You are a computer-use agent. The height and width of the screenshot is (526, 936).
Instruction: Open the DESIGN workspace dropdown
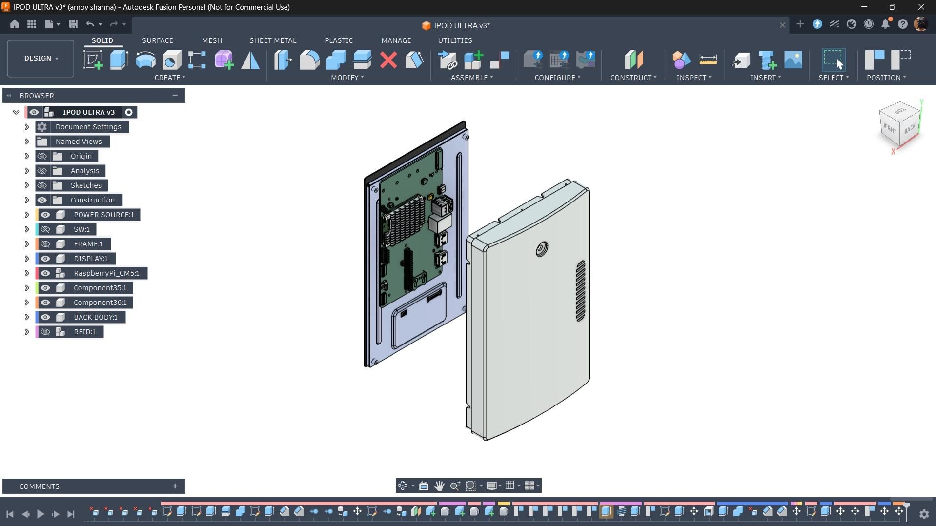pyautogui.click(x=41, y=58)
